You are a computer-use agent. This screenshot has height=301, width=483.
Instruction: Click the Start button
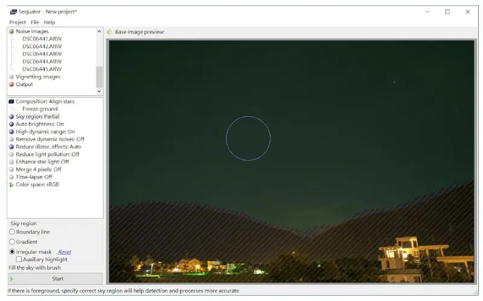(55, 279)
